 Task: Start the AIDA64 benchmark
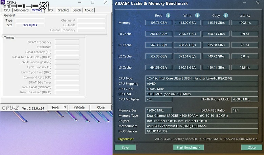(189, 148)
